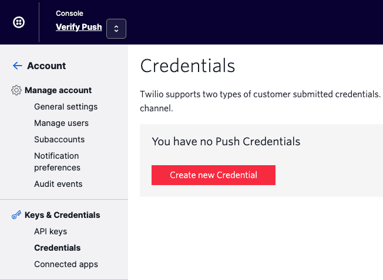
Task: Click the Manage account section header
Action: [x=58, y=90]
